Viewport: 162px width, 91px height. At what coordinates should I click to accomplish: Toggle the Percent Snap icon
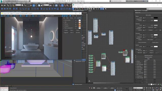(x=65, y=5)
